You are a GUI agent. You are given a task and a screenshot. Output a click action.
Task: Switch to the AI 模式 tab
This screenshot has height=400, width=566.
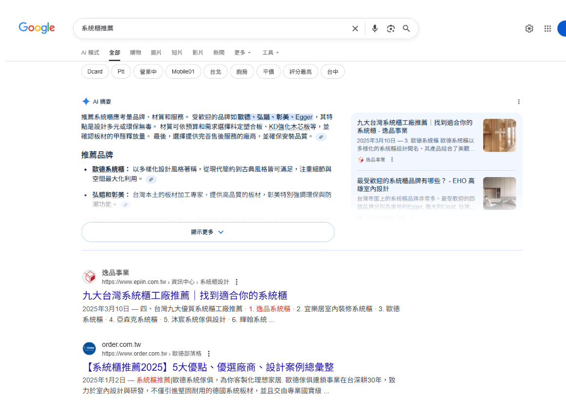(90, 53)
